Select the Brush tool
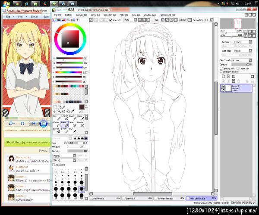 coord(73,118)
